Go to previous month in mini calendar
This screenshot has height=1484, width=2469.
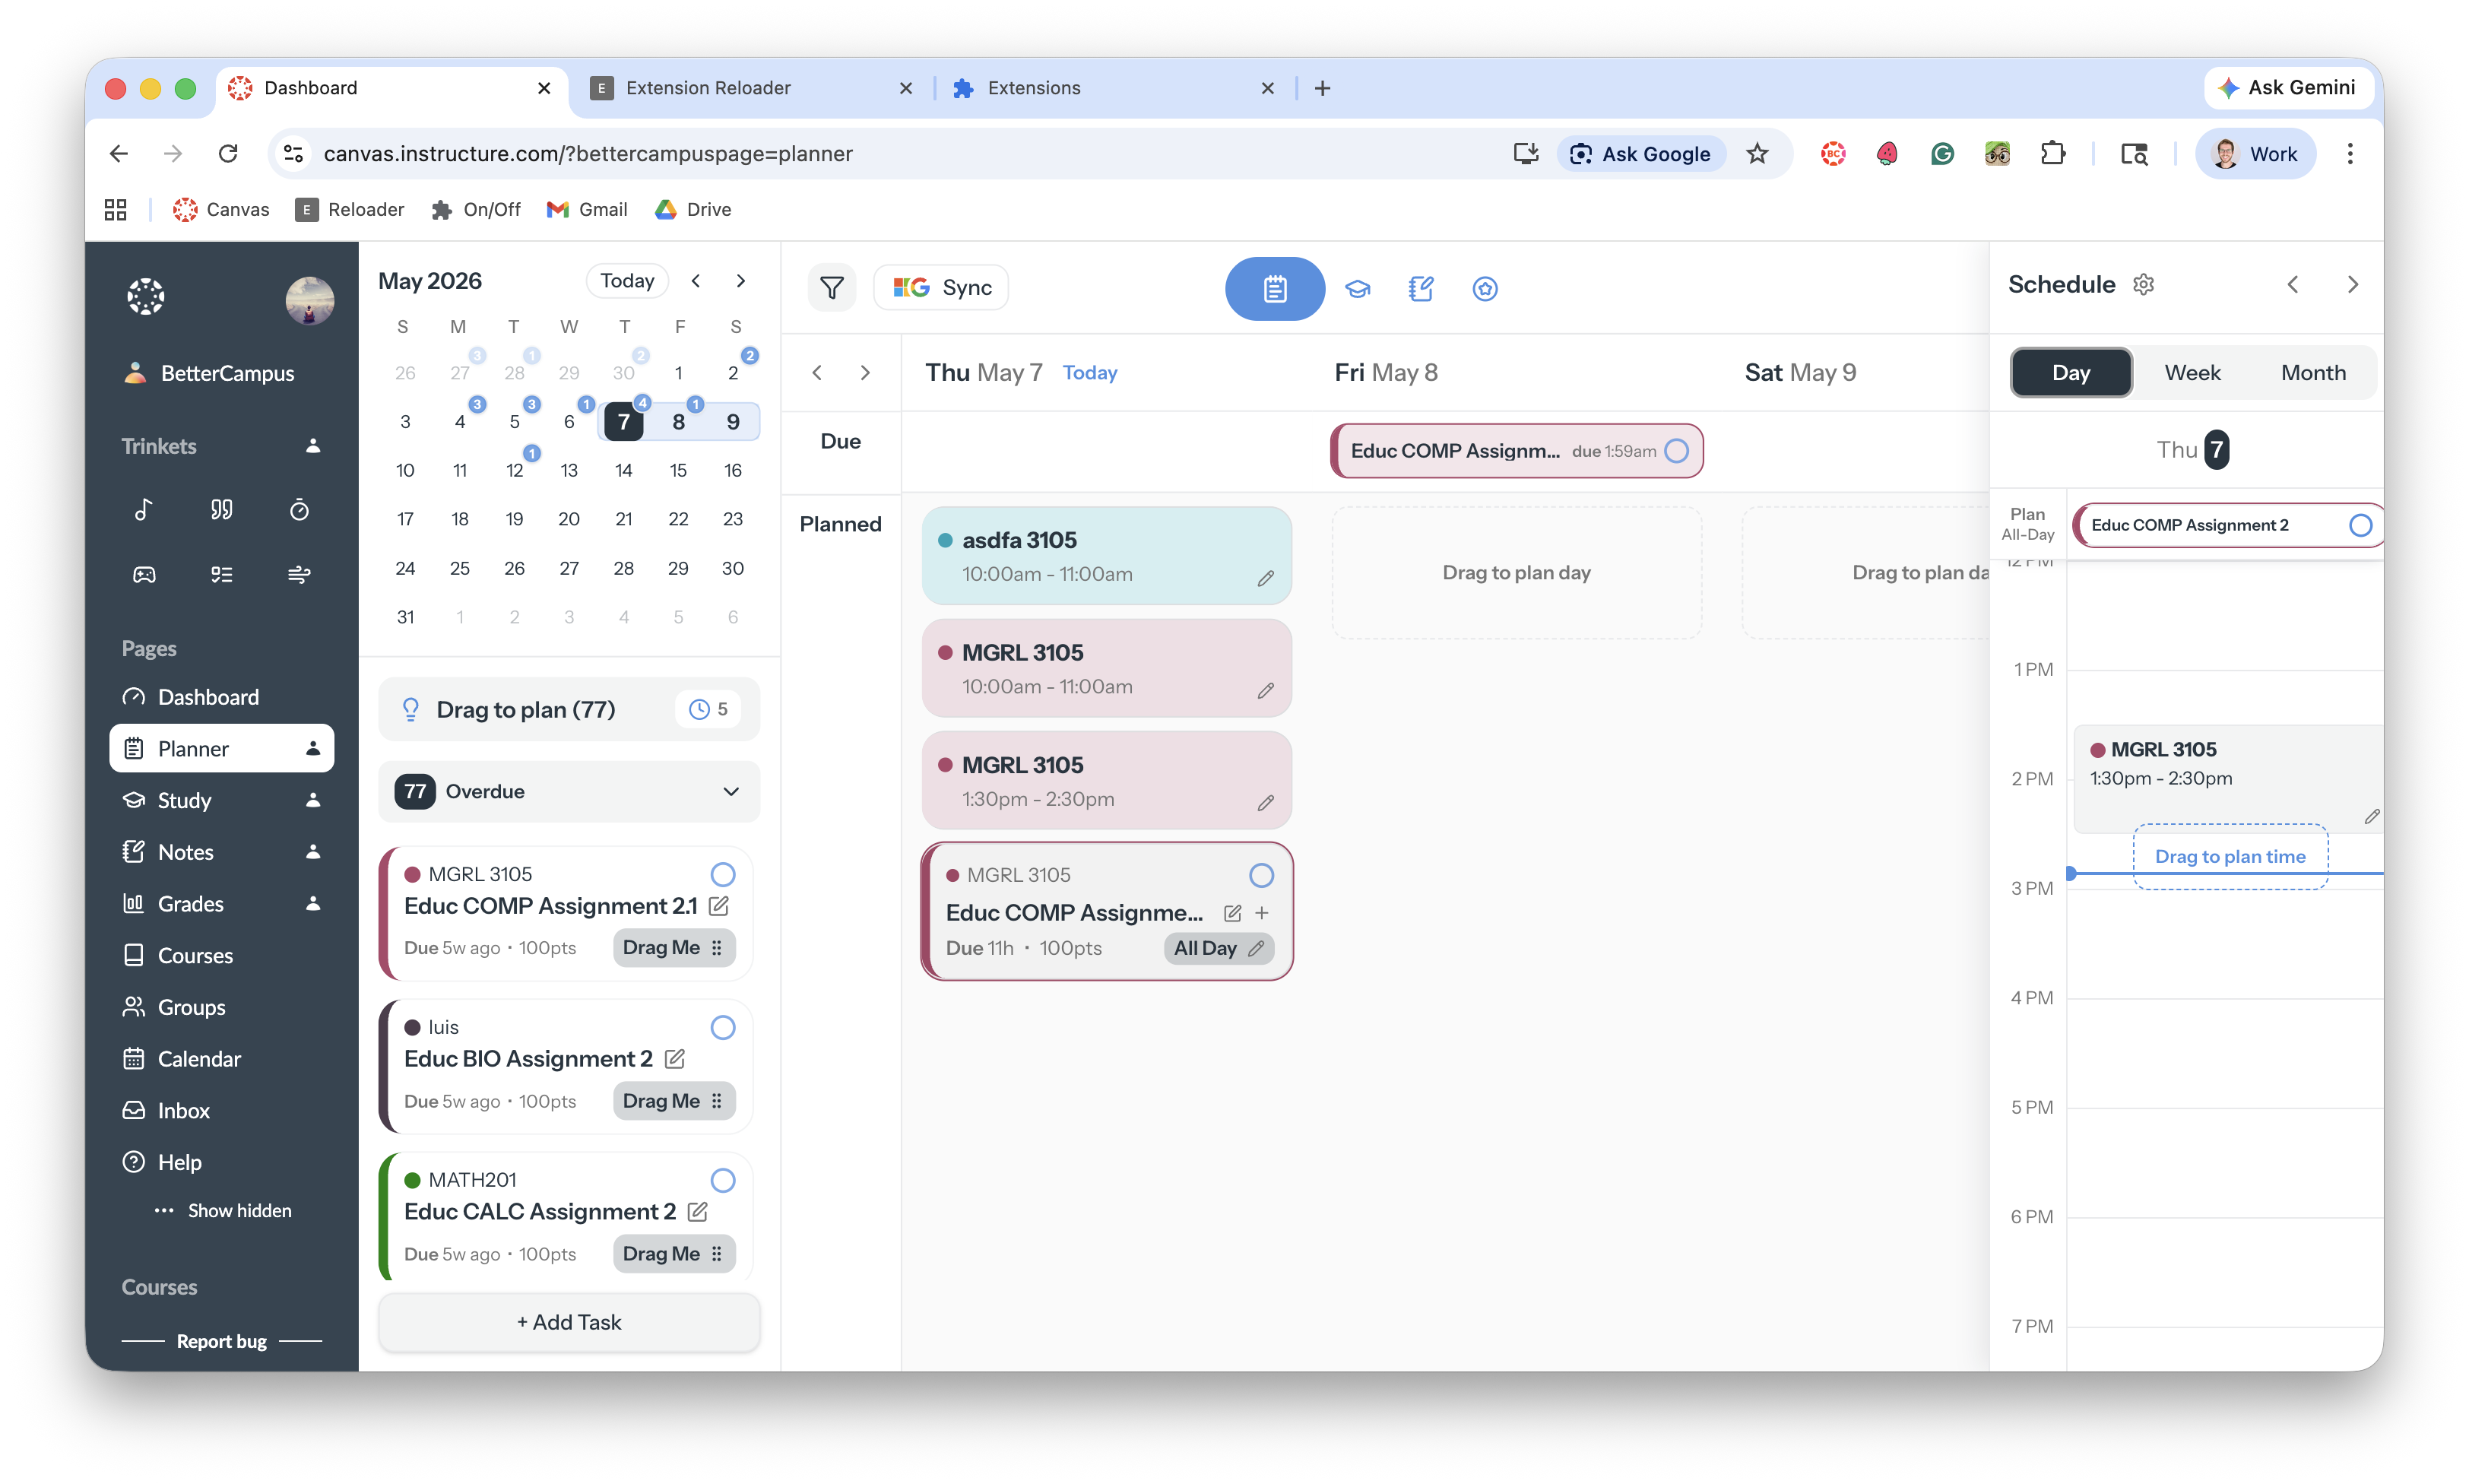(696, 281)
